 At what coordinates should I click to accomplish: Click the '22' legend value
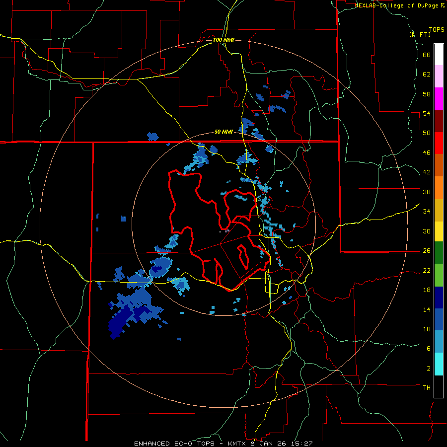click(x=427, y=271)
